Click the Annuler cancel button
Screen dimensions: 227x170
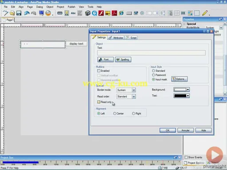tap(185, 130)
